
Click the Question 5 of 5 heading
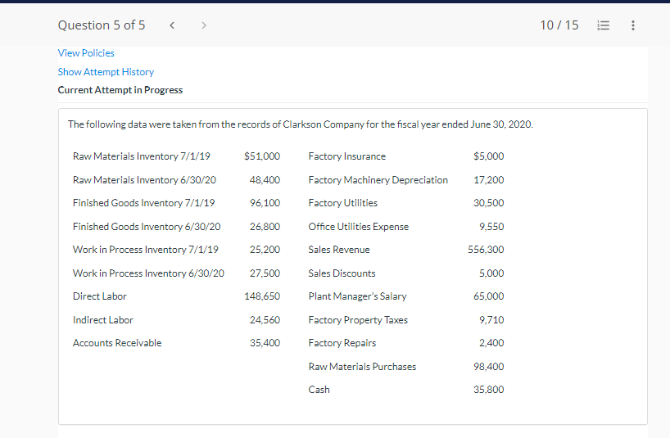[x=102, y=25]
